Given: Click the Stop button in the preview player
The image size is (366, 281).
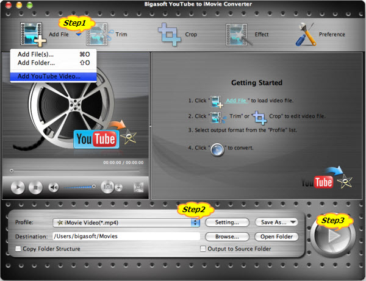Looking at the screenshot, I should 35,187.
